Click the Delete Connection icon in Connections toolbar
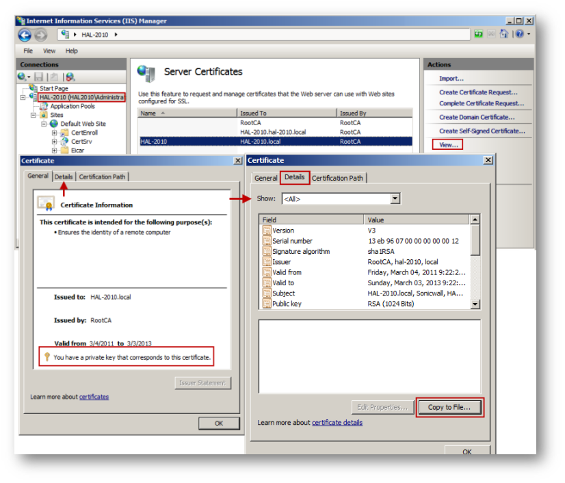 pyautogui.click(x=70, y=77)
